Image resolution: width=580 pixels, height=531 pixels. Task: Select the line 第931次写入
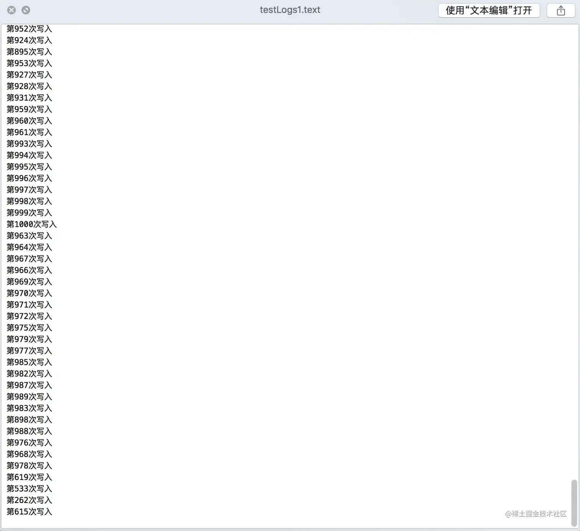(x=29, y=98)
